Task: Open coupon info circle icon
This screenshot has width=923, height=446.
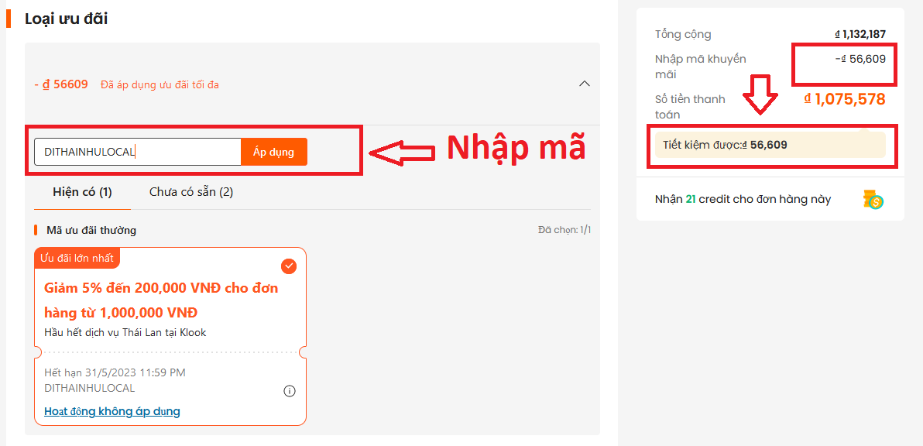Action: pos(290,391)
